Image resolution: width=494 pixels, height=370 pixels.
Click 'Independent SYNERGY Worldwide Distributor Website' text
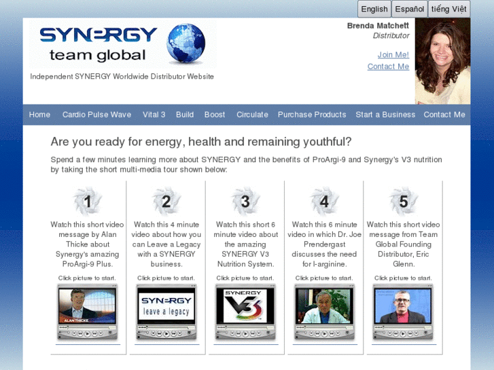pos(122,77)
